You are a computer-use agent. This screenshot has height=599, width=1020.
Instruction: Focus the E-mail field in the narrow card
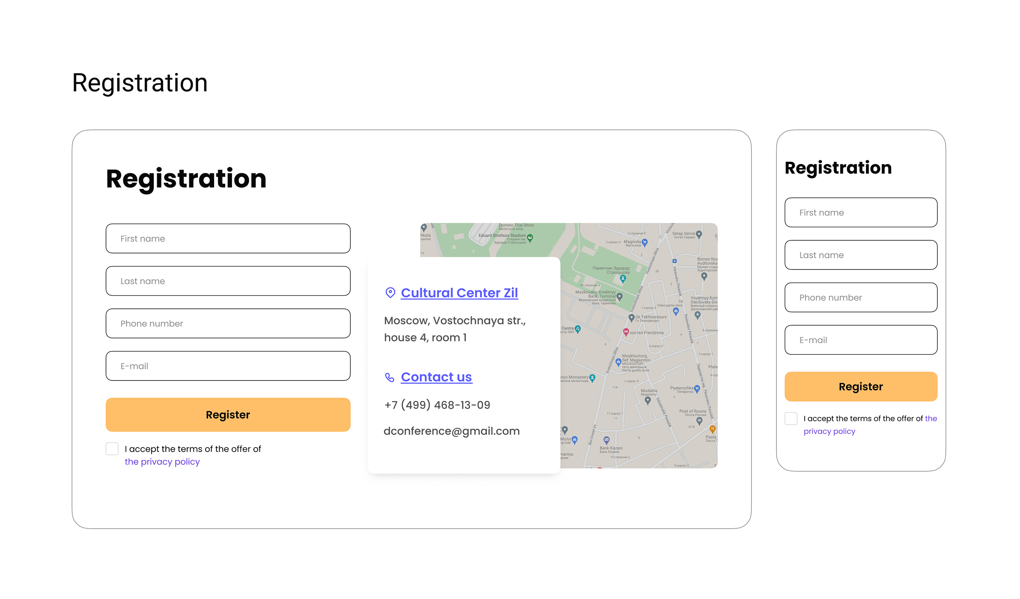pyautogui.click(x=861, y=340)
